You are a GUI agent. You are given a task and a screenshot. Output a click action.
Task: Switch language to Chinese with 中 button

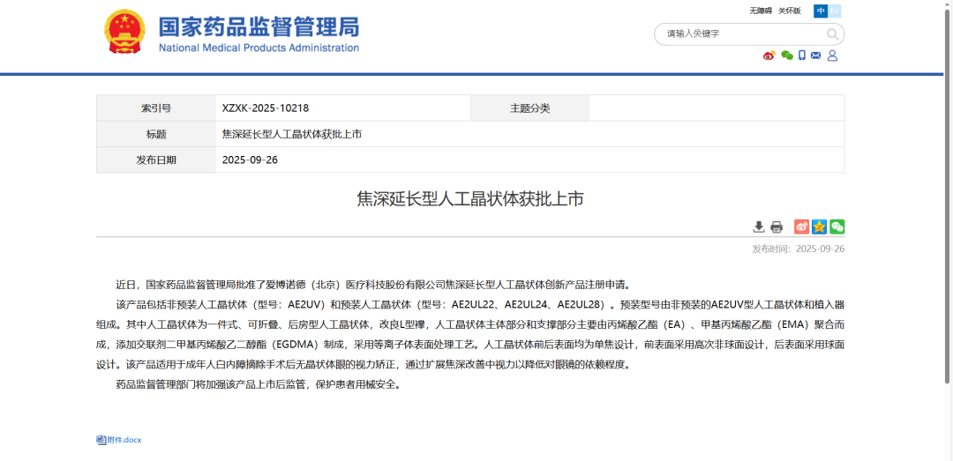pos(822,11)
